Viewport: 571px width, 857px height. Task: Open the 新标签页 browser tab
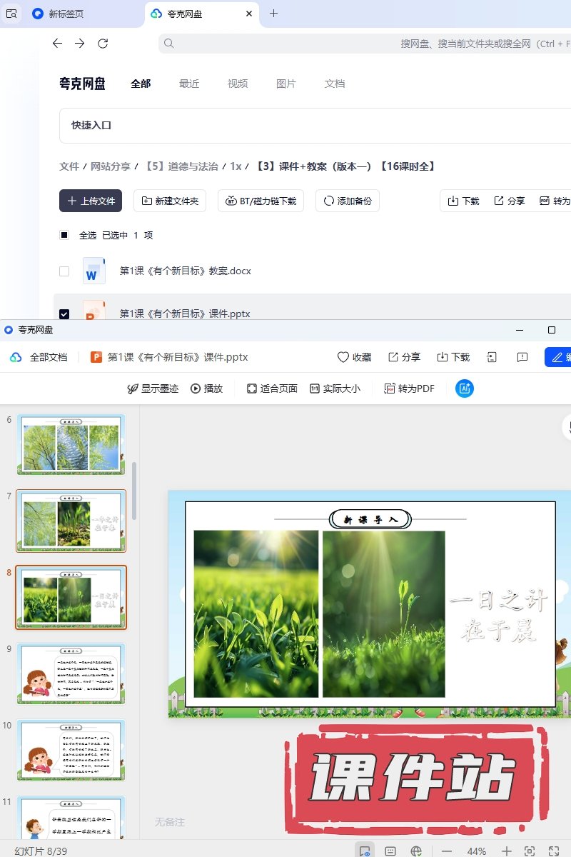click(66, 14)
